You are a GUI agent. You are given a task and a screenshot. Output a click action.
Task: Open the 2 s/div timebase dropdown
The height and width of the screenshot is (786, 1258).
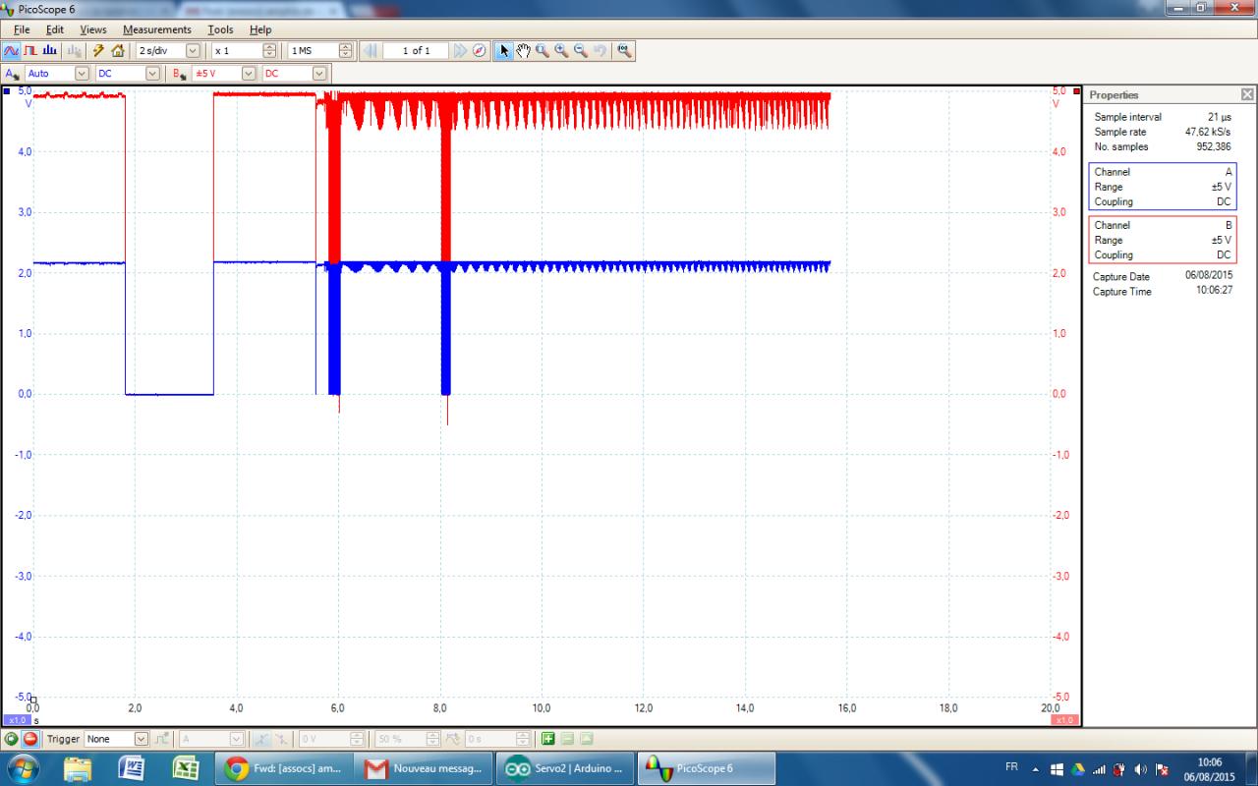[193, 50]
